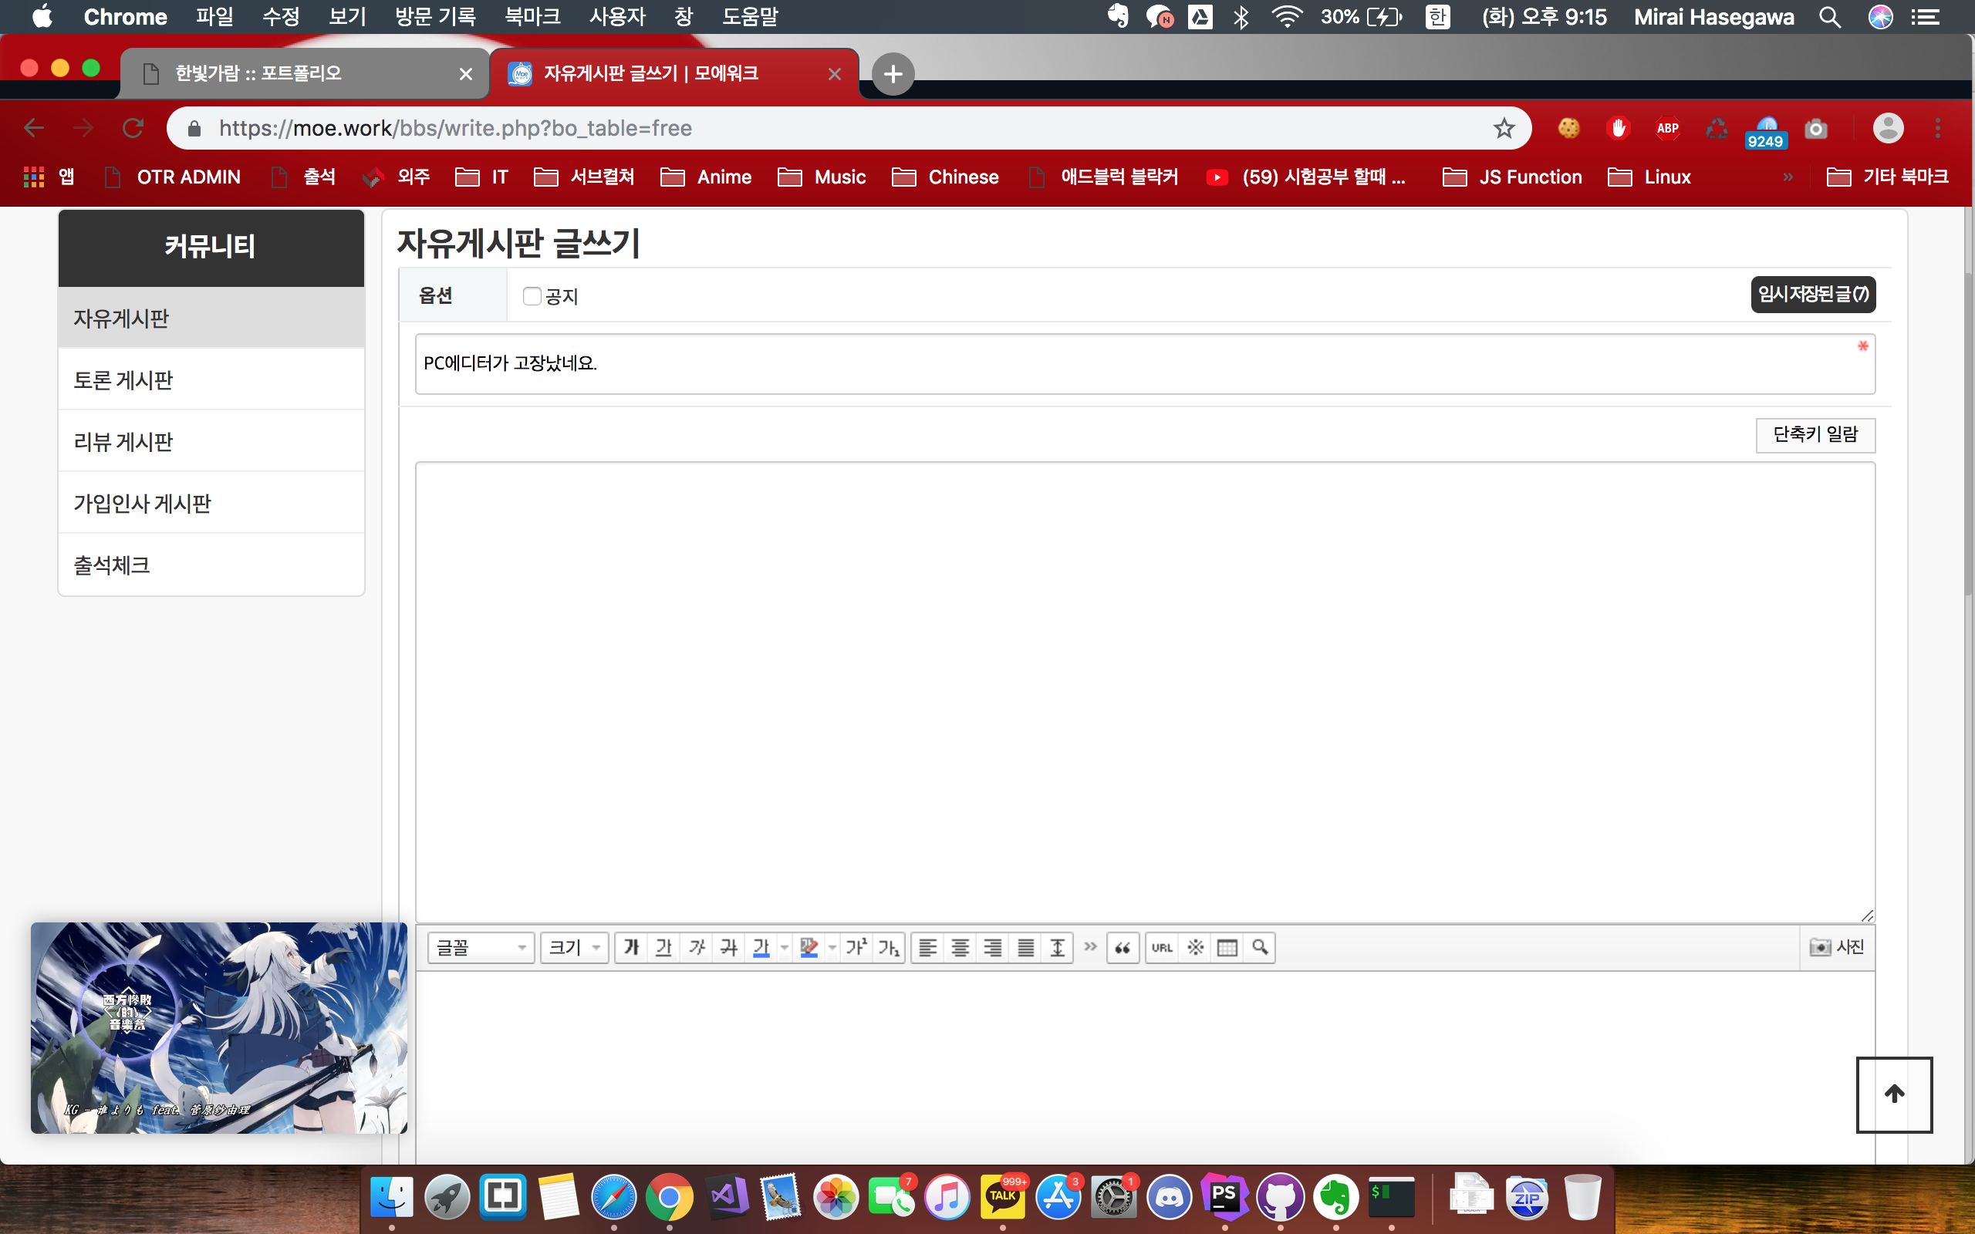Open find and replace magnifier in the editor

1260,948
